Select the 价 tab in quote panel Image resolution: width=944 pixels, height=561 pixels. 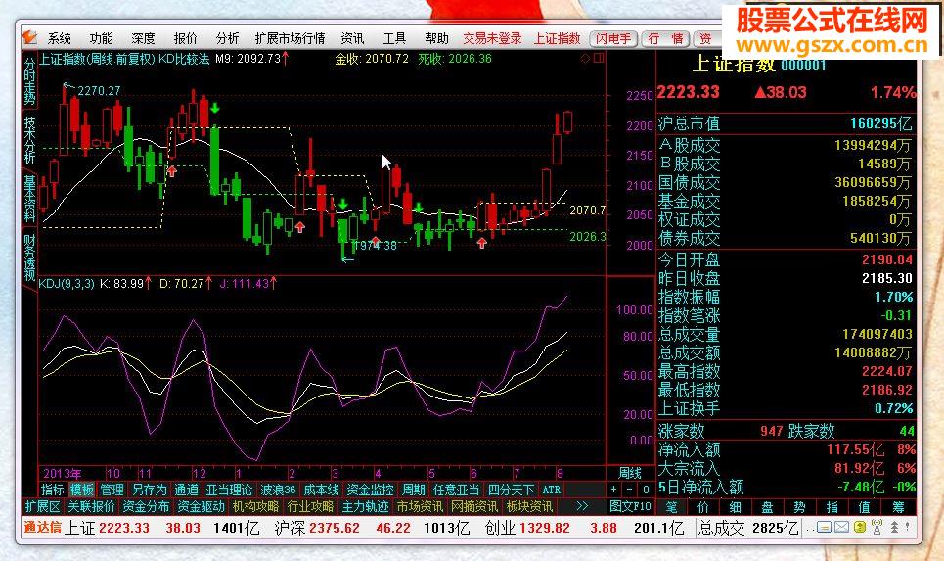[703, 507]
